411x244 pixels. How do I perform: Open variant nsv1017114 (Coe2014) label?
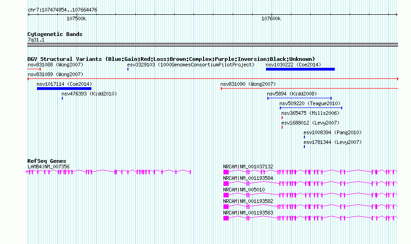point(64,84)
